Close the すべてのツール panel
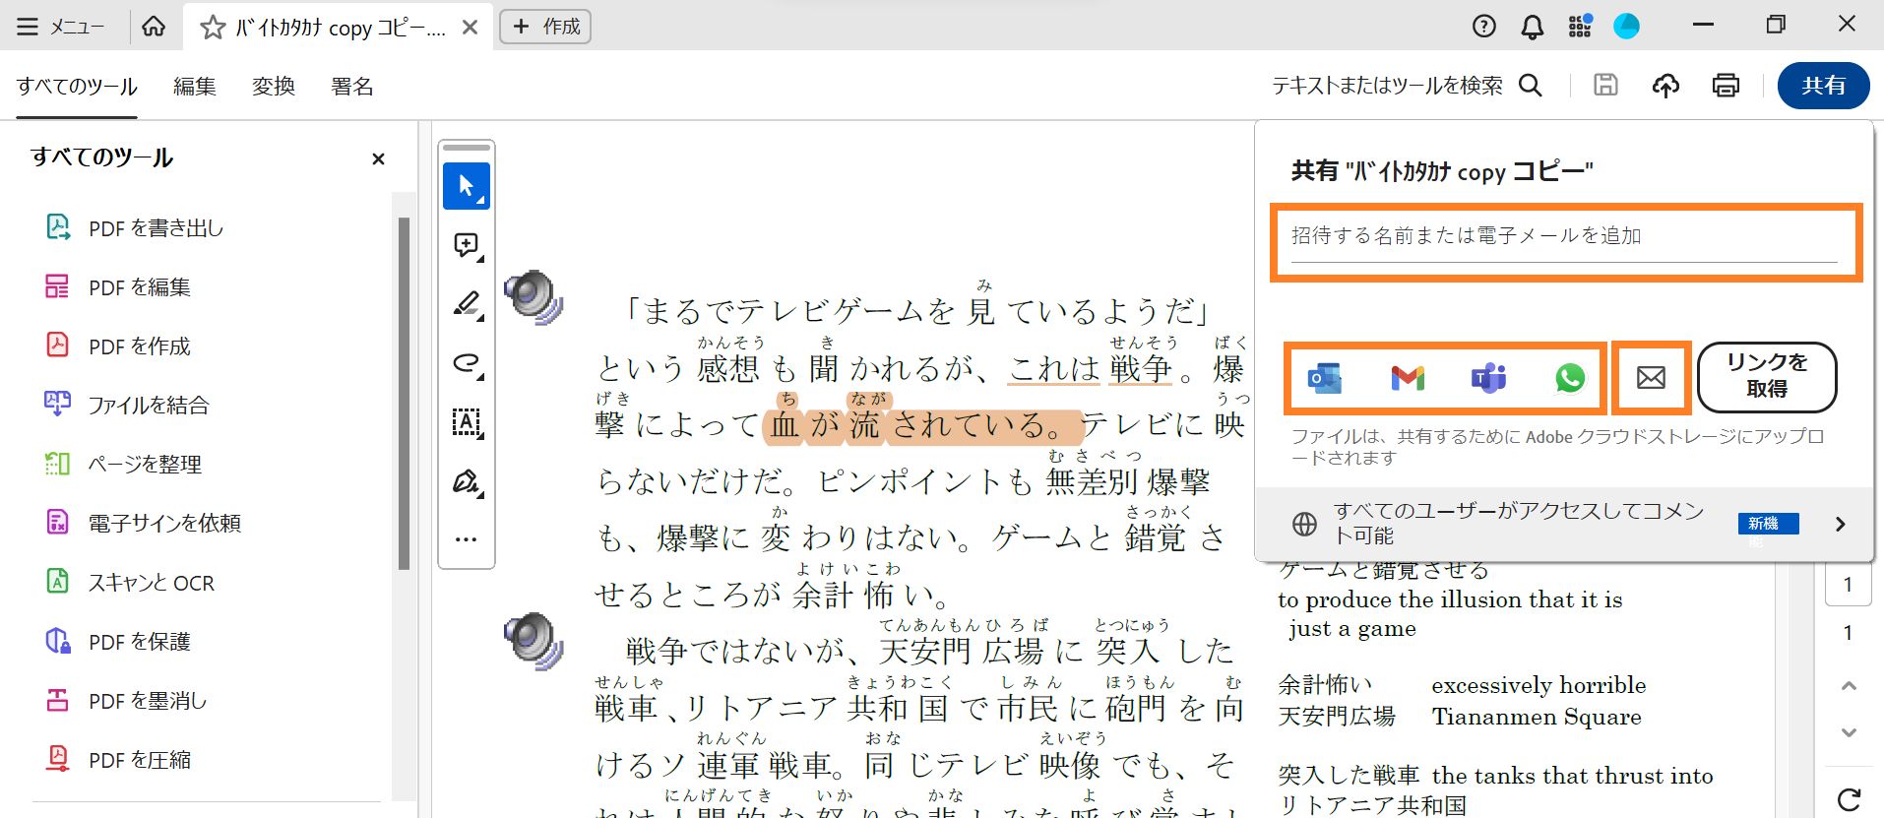 coord(378,158)
